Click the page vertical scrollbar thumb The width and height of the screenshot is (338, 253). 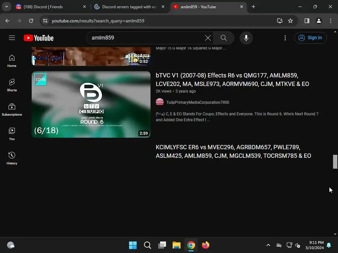(335, 161)
